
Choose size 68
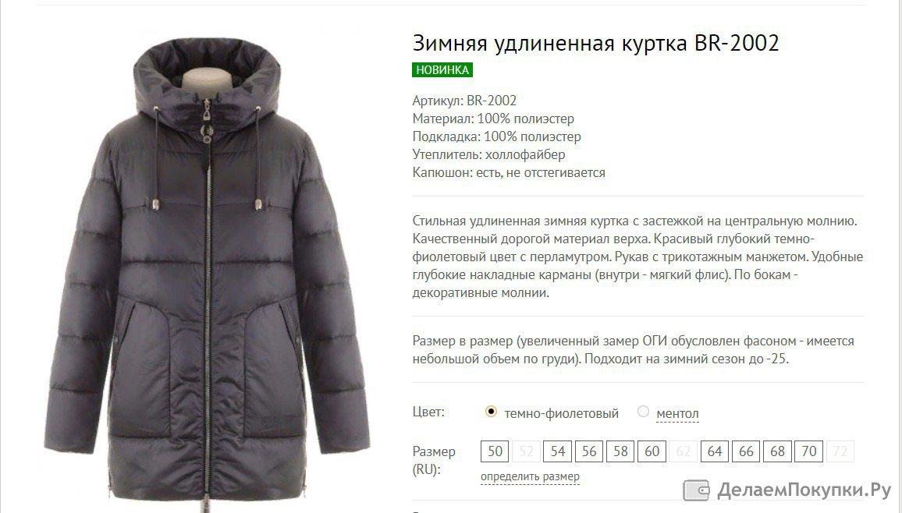777,451
